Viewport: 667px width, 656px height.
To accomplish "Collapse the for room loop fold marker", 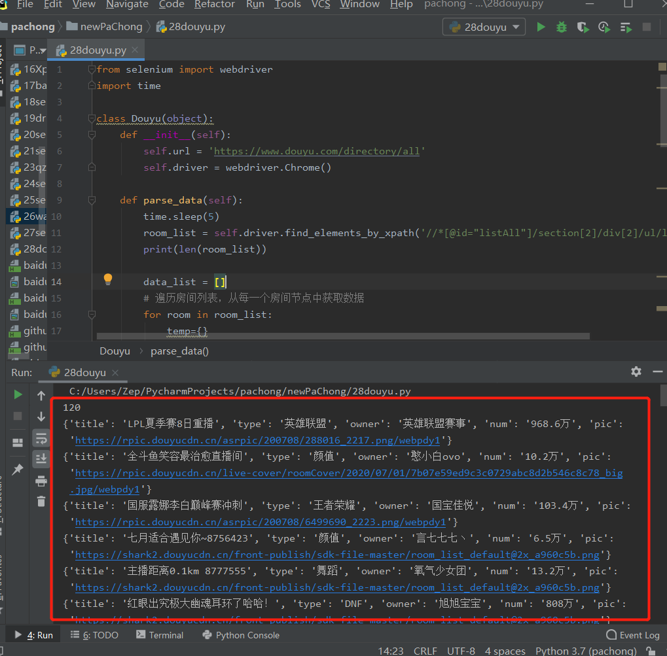I will 92,315.
